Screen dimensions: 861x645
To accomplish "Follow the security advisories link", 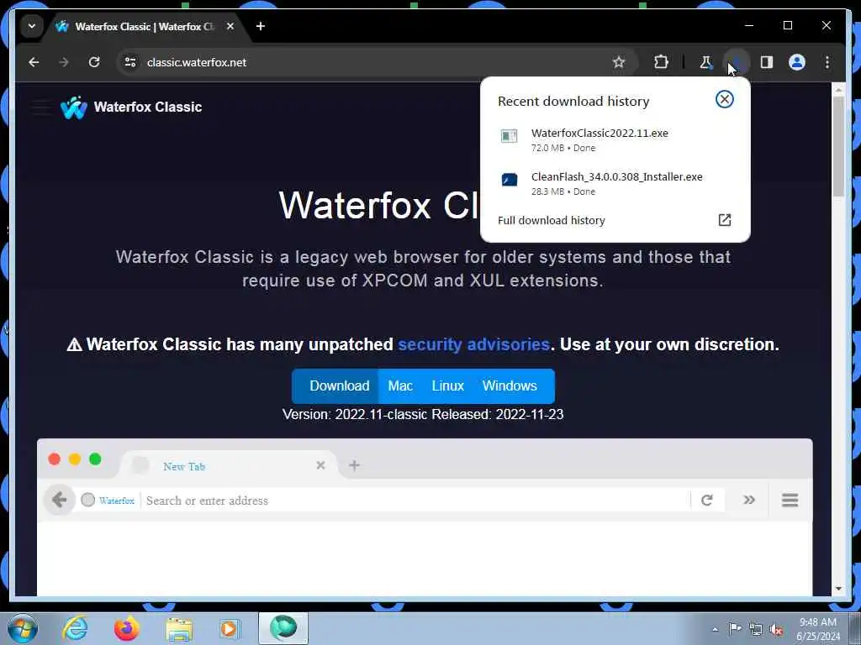I will [x=473, y=344].
